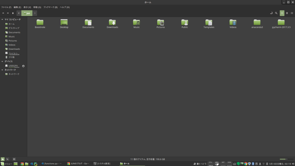Image resolution: width=295 pixels, height=166 pixels.
Task: Click the path bar left chevron
Action: (x=19, y=13)
